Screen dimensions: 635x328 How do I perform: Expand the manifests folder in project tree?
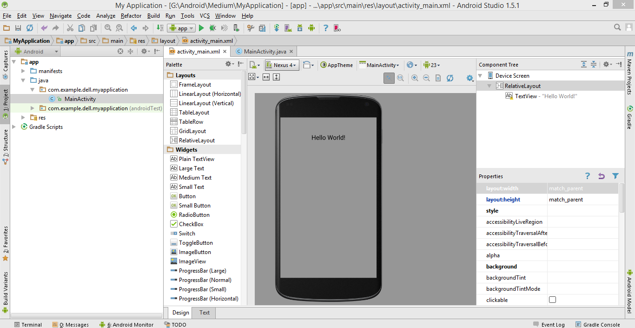coord(23,71)
